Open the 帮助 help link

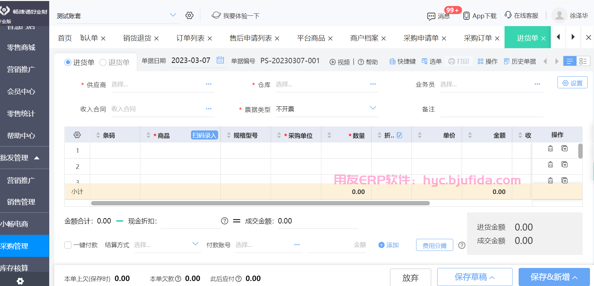(x=368, y=62)
